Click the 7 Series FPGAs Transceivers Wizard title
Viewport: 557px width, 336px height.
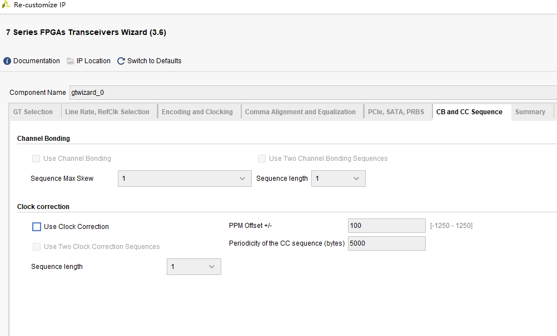(x=86, y=32)
